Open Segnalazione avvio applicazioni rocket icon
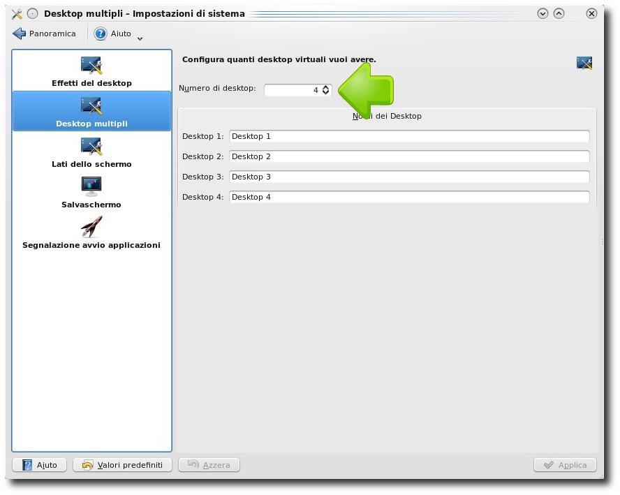Viewport: 620px width, 495px height. click(91, 227)
